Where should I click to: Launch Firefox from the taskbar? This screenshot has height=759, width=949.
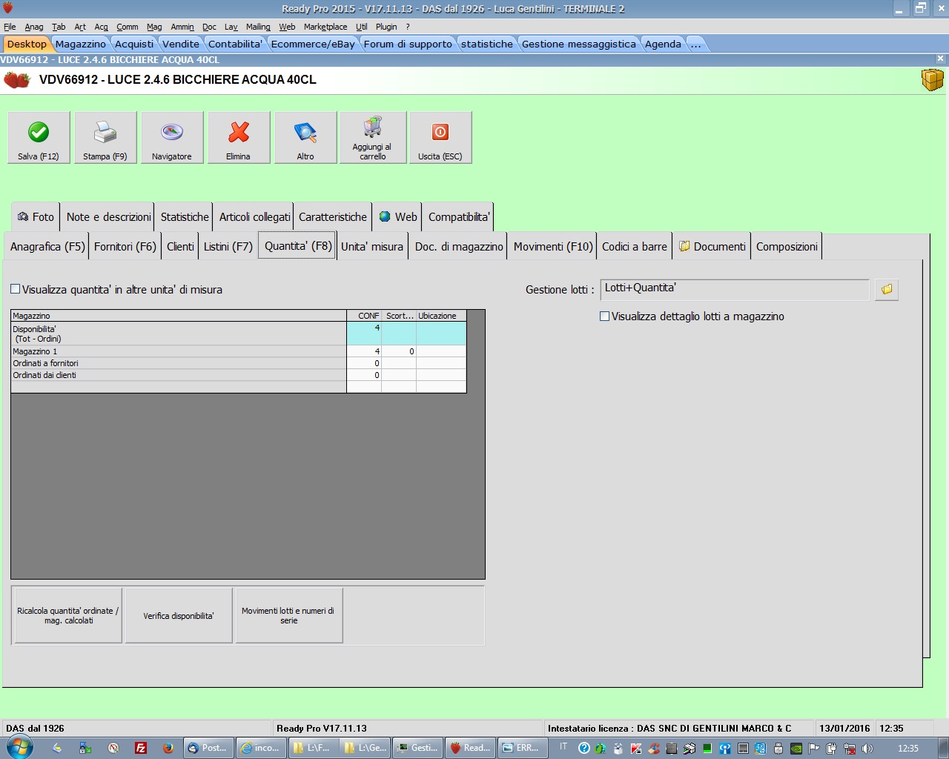[x=168, y=748]
